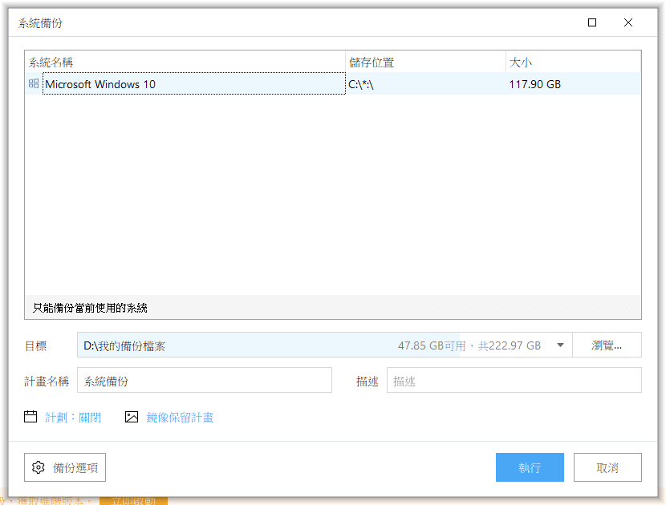Viewport: 666px width, 505px height.
Task: Open 備份選項 backup options
Action: click(x=65, y=467)
